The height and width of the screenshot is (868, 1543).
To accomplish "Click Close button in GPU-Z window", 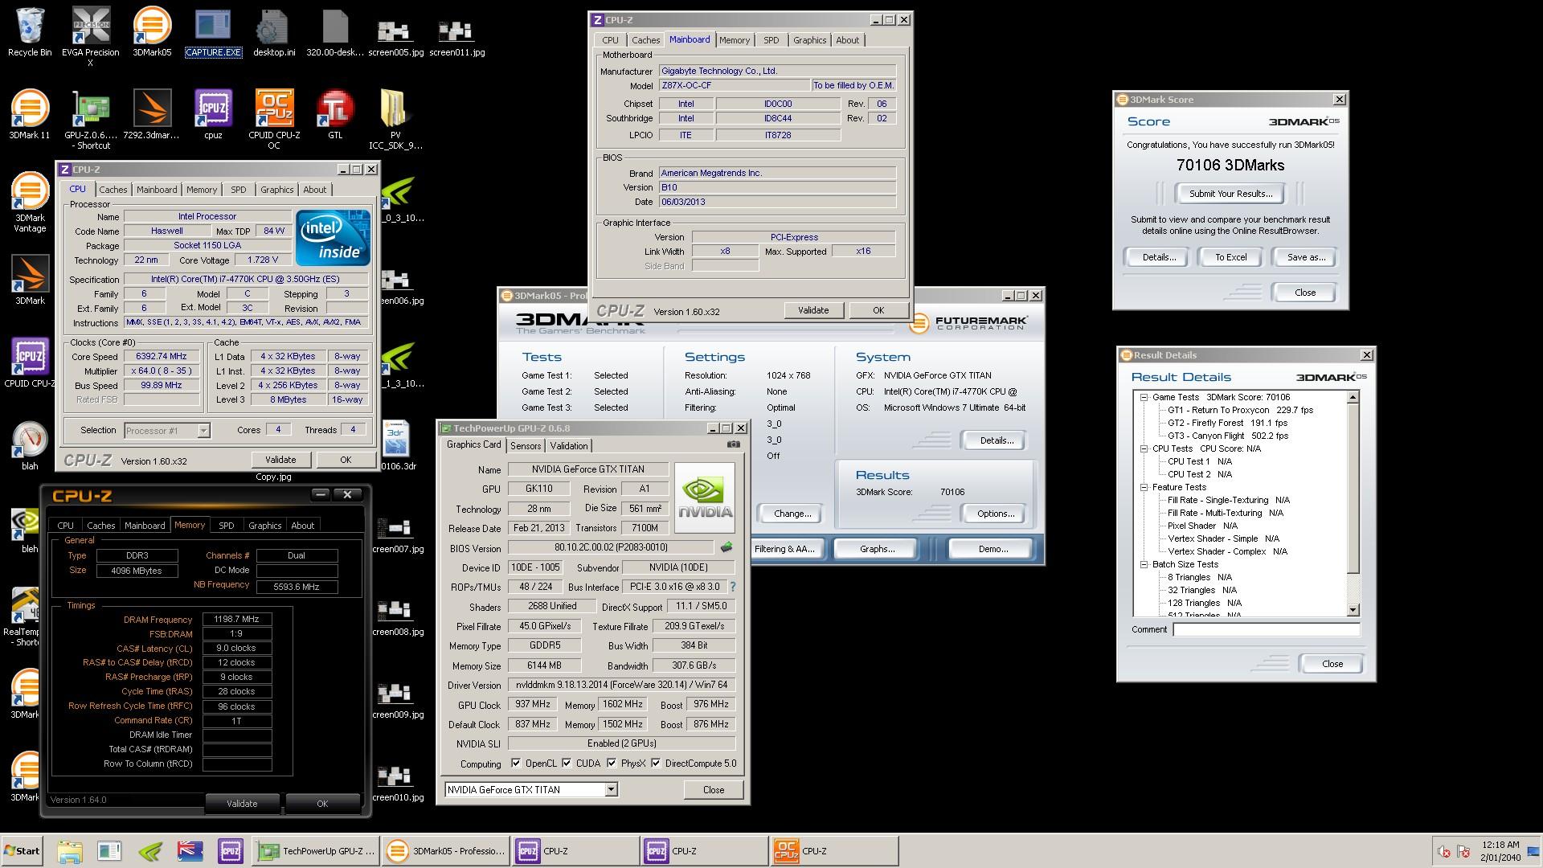I will (714, 790).
